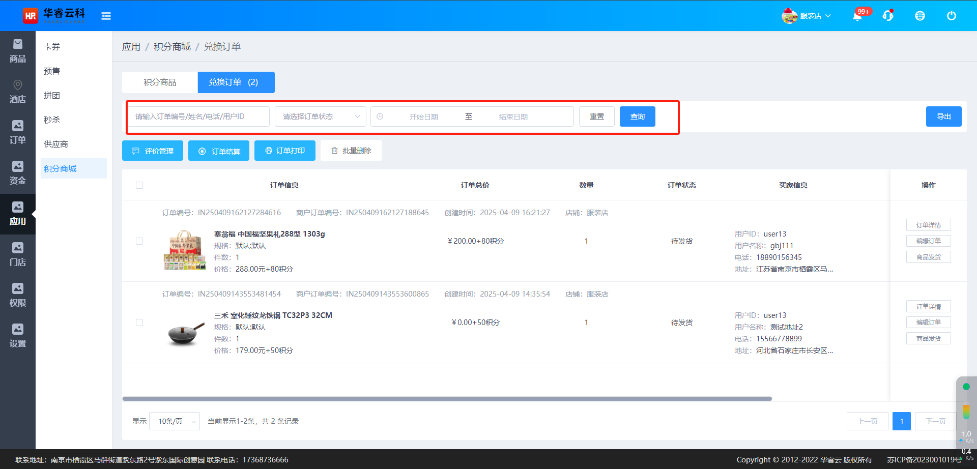Image resolution: width=977 pixels, height=469 pixels.
Task: Click the 导出 export button
Action: tap(943, 116)
